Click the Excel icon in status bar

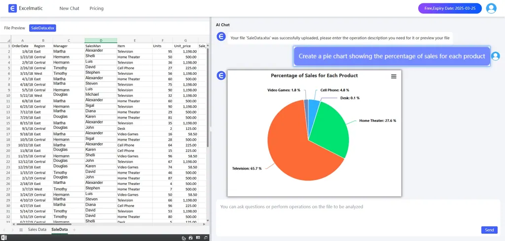(x=4, y=238)
